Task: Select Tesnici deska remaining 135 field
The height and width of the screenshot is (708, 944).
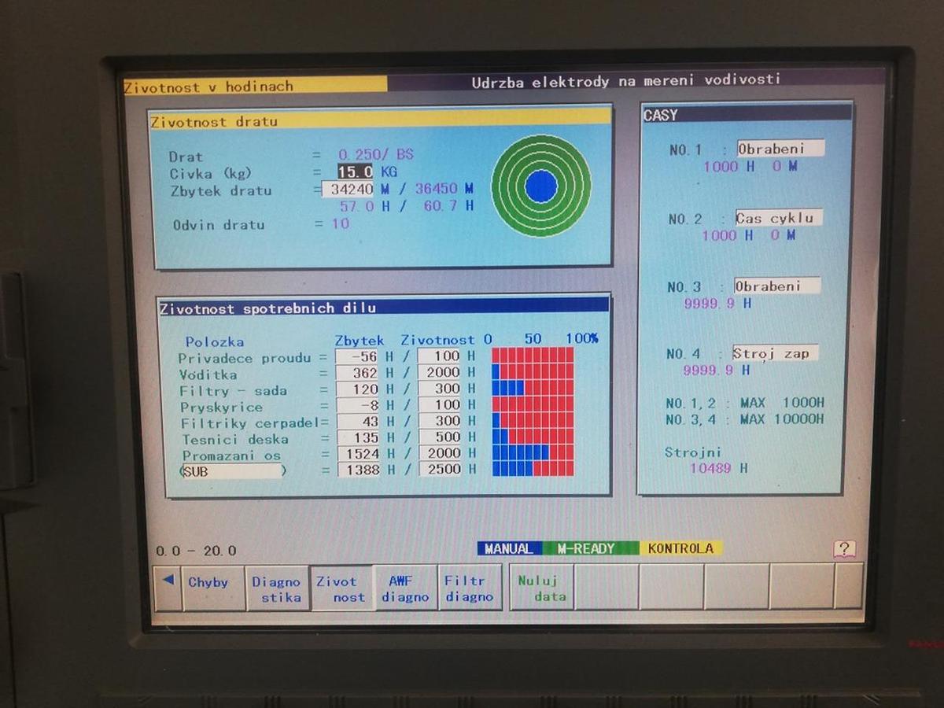Action: pyautogui.click(x=358, y=437)
